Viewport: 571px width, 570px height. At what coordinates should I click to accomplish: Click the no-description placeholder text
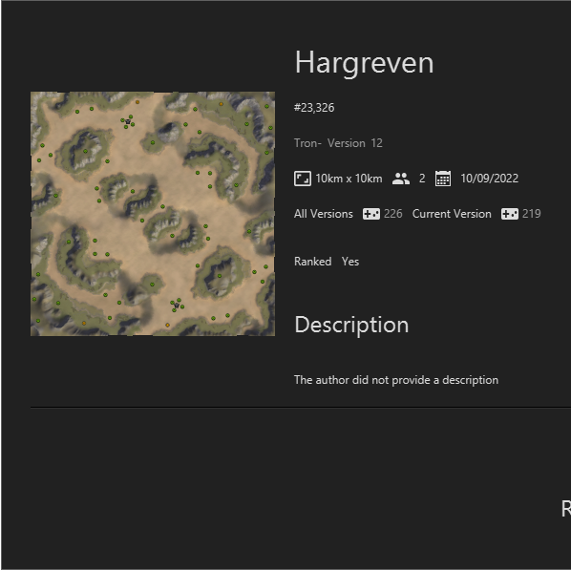coord(396,380)
